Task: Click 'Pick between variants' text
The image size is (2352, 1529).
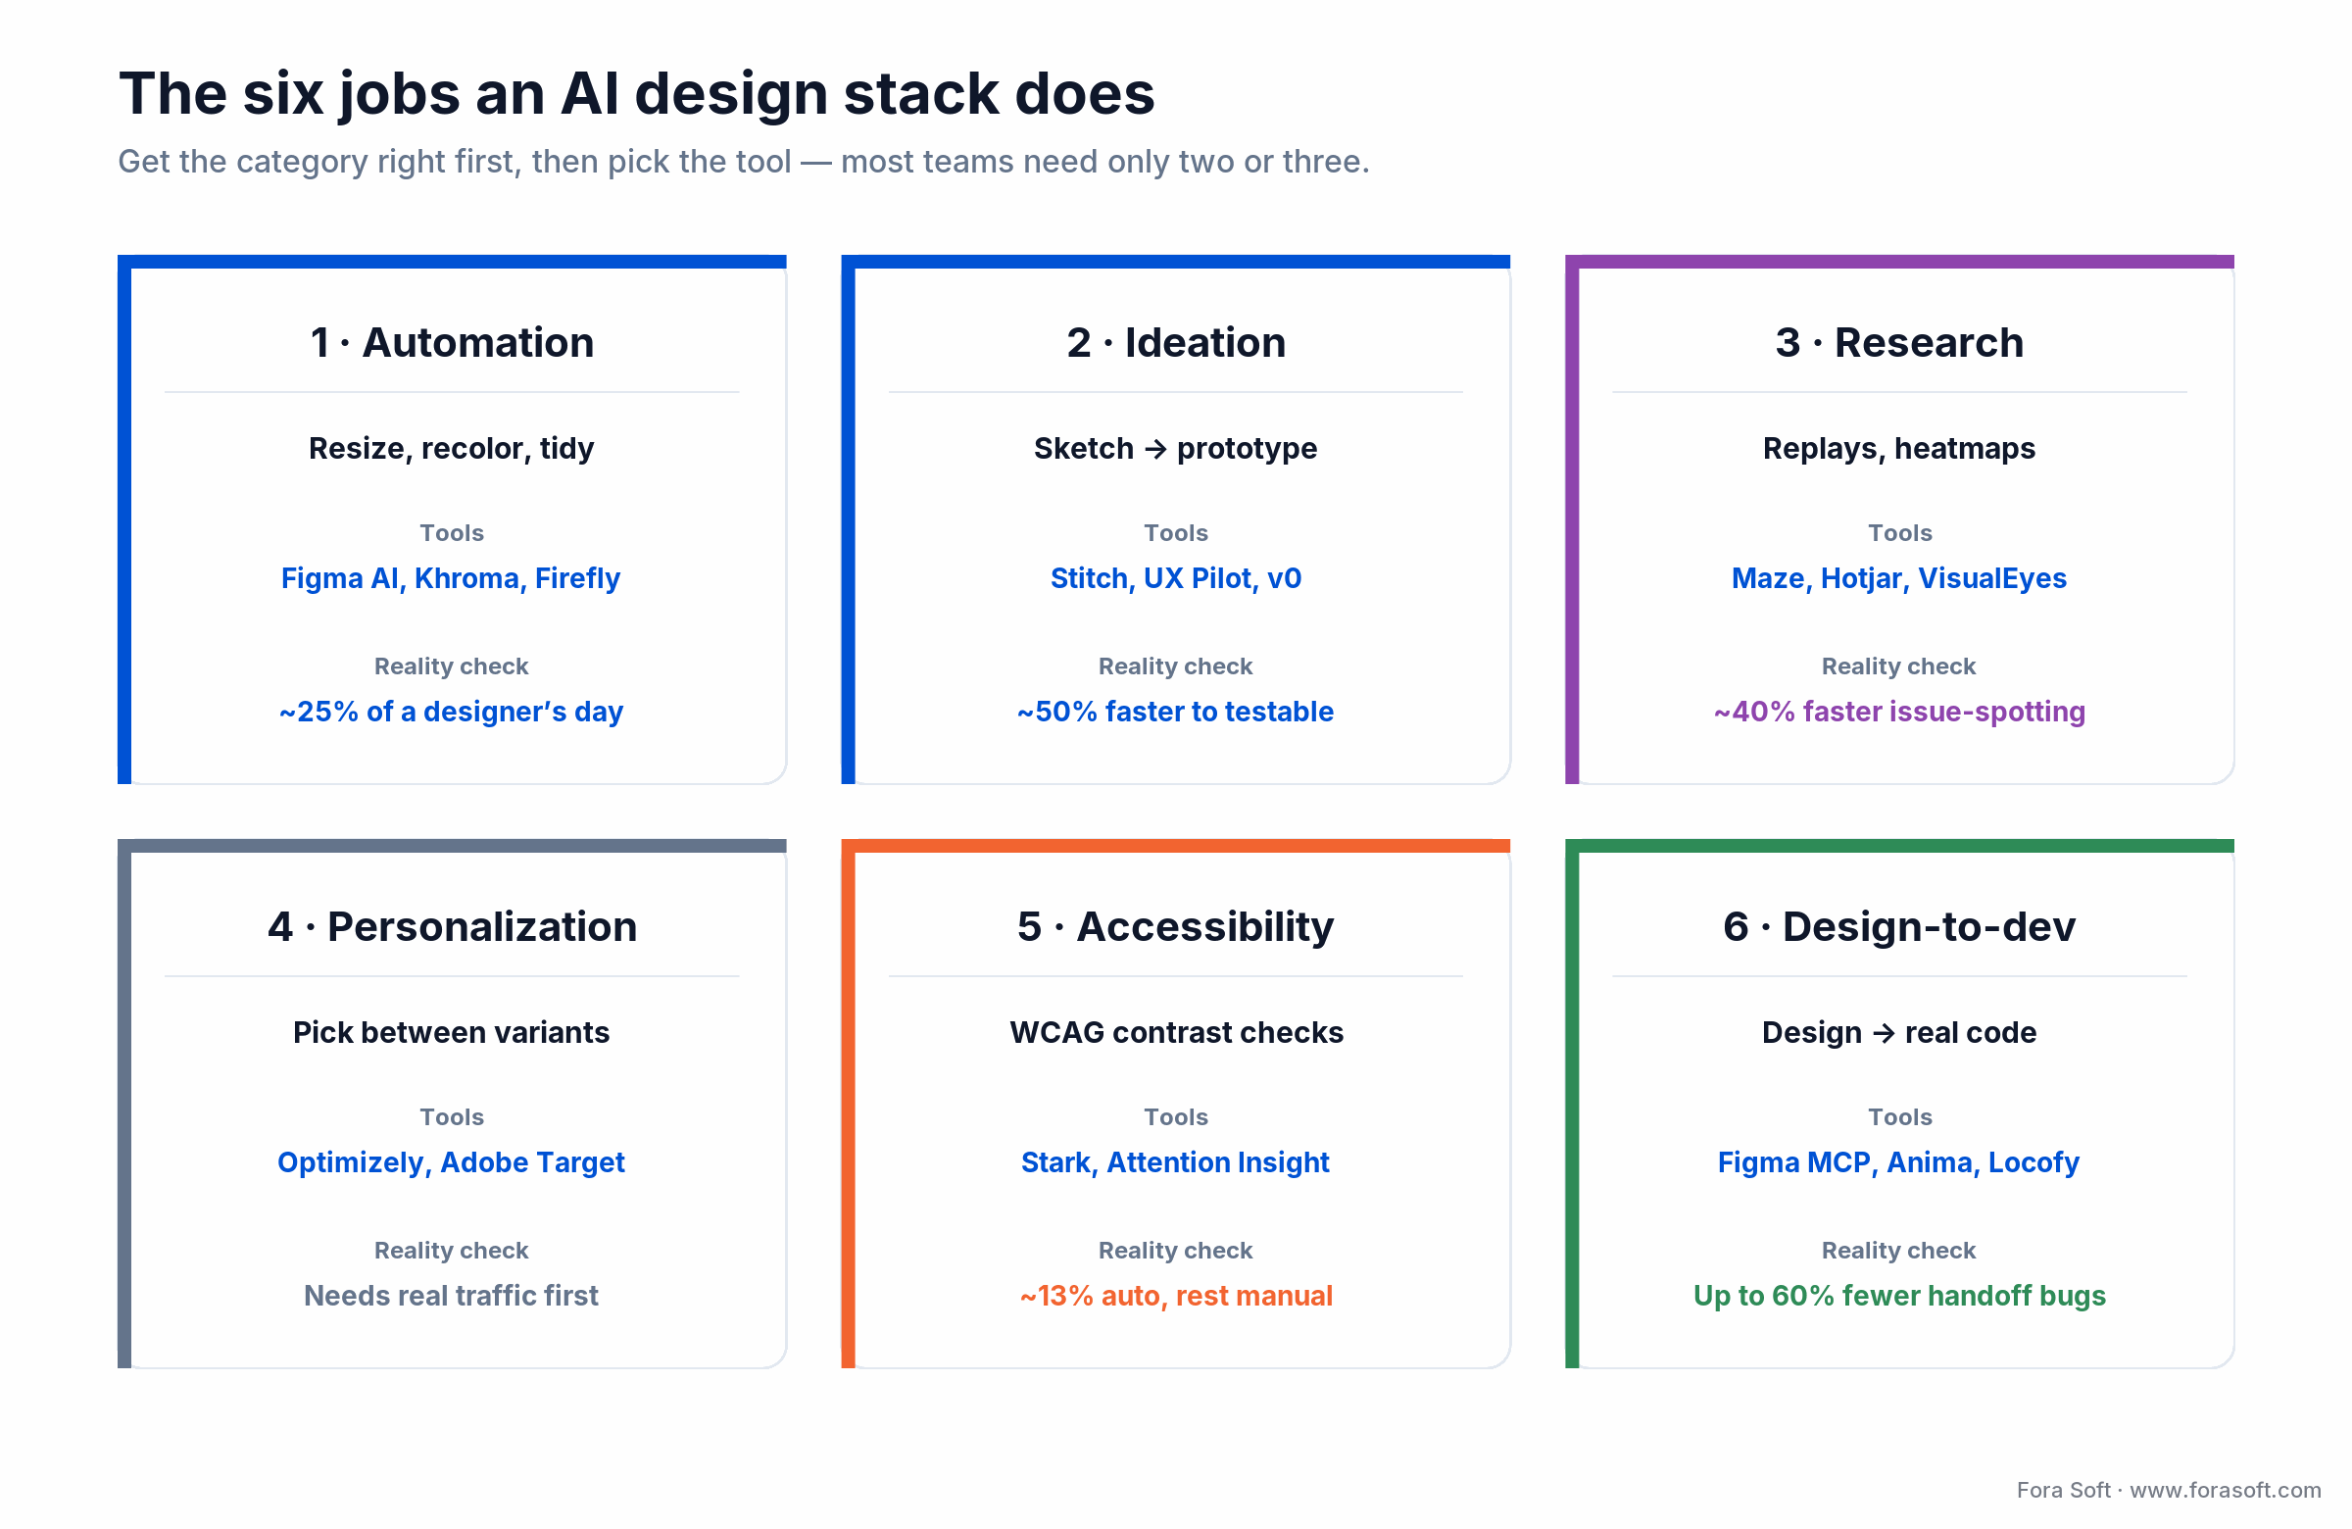Action: pyautogui.click(x=452, y=1032)
